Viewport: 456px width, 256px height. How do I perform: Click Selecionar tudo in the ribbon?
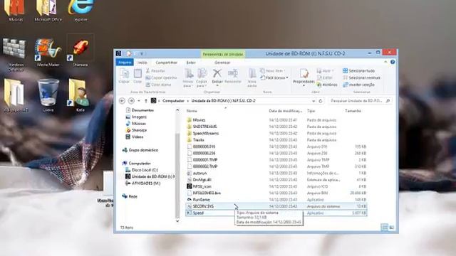coord(358,71)
